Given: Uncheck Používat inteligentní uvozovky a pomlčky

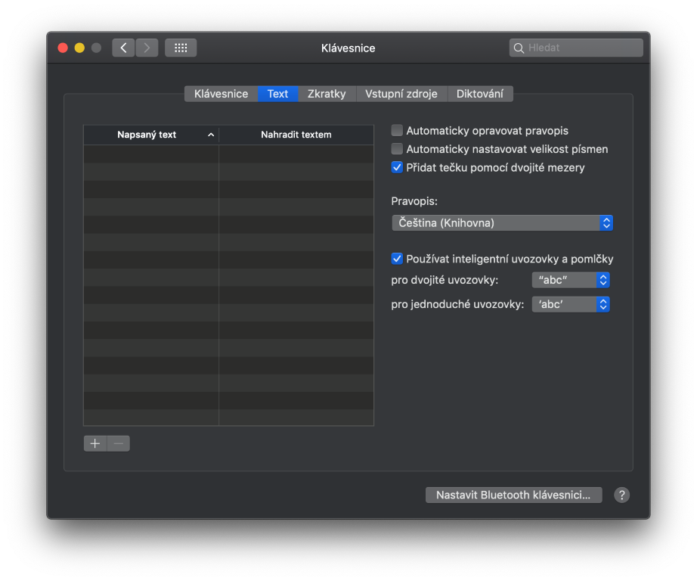Looking at the screenshot, I should pyautogui.click(x=398, y=259).
